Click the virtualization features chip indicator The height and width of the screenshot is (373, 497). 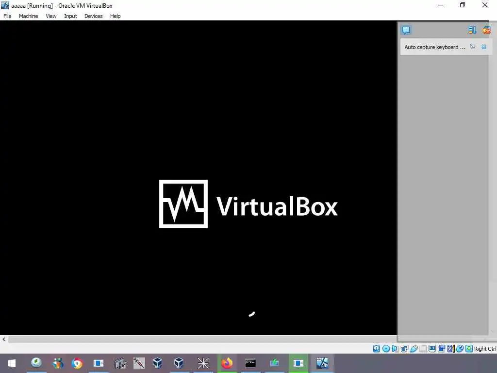pos(450,349)
